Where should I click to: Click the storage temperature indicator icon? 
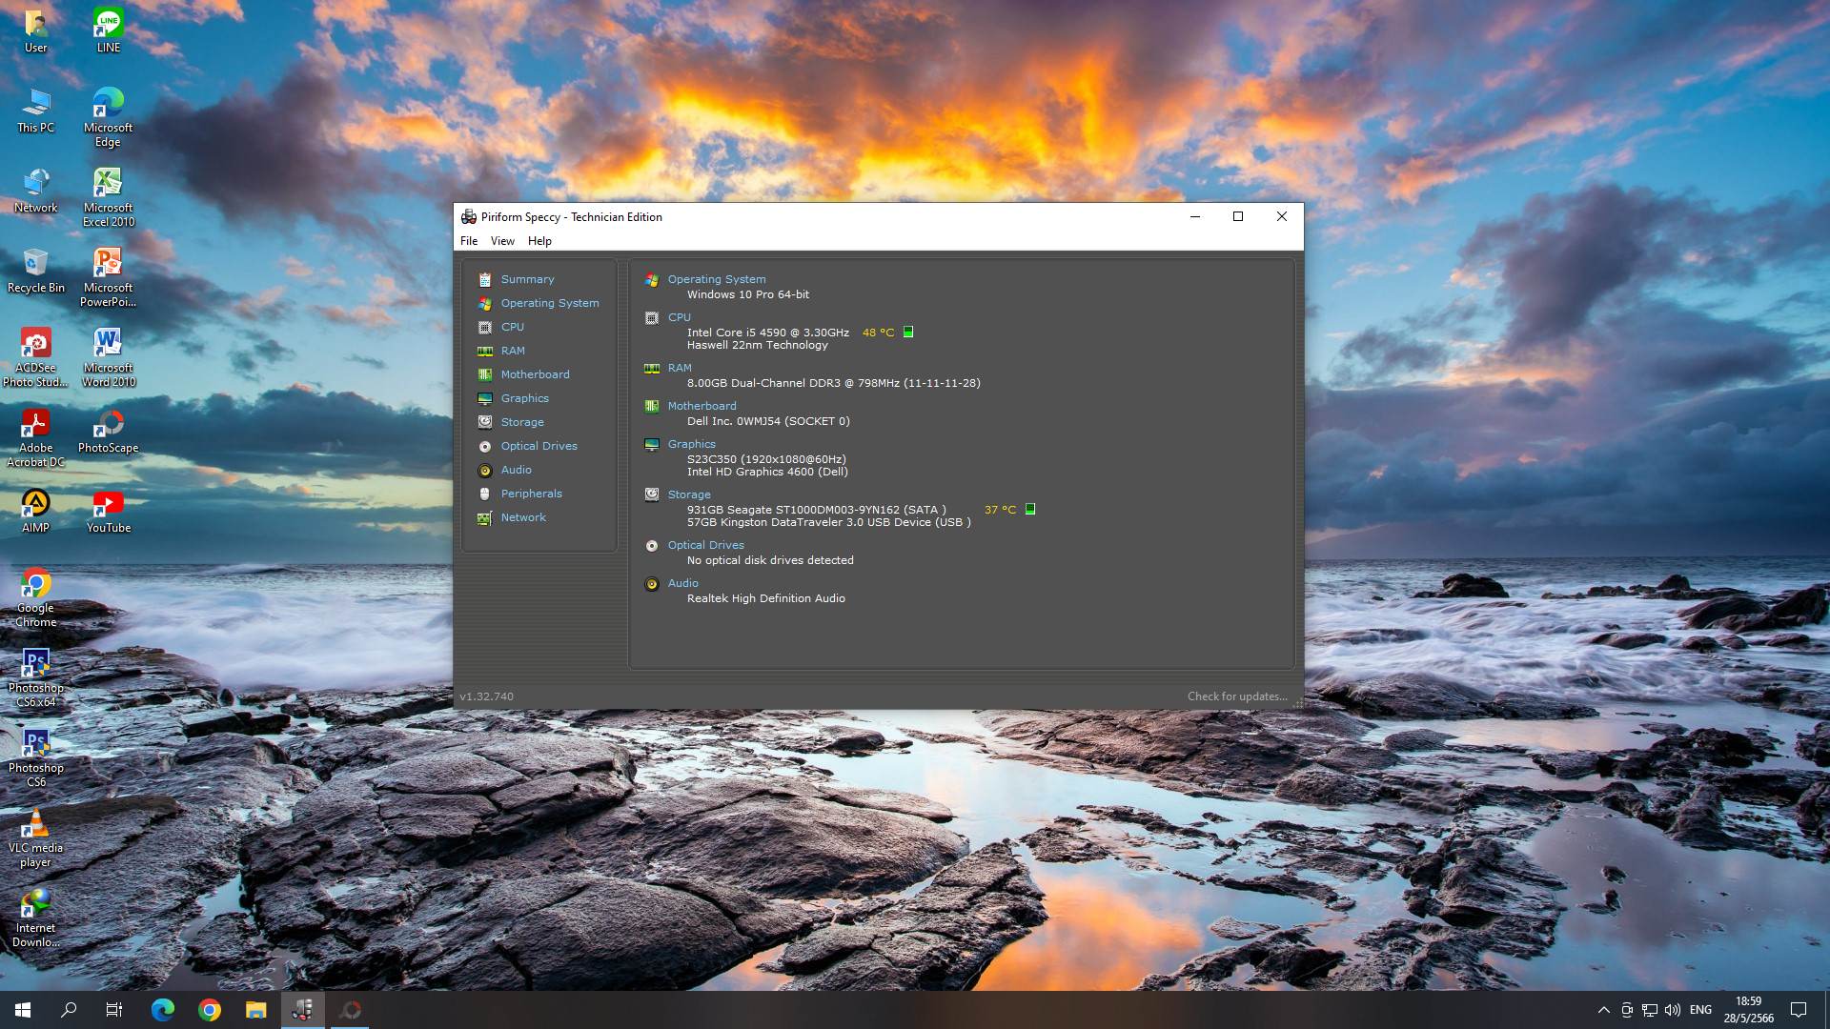[x=1030, y=510]
